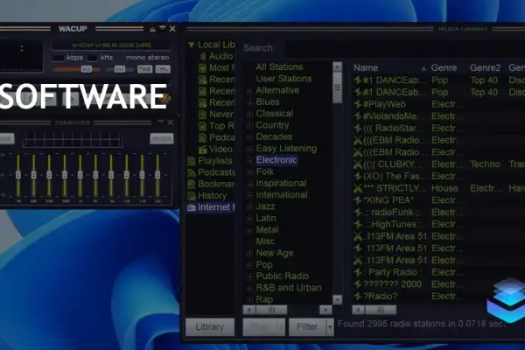Click the balance slider in WACUP player
The height and width of the screenshot is (350, 525).
point(118,69)
